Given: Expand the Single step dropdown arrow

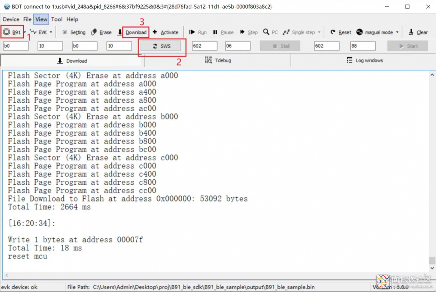Looking at the screenshot, I should coord(319,32).
